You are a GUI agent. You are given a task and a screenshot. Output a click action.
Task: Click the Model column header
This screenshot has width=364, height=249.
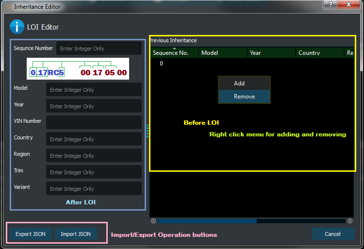pyautogui.click(x=223, y=53)
